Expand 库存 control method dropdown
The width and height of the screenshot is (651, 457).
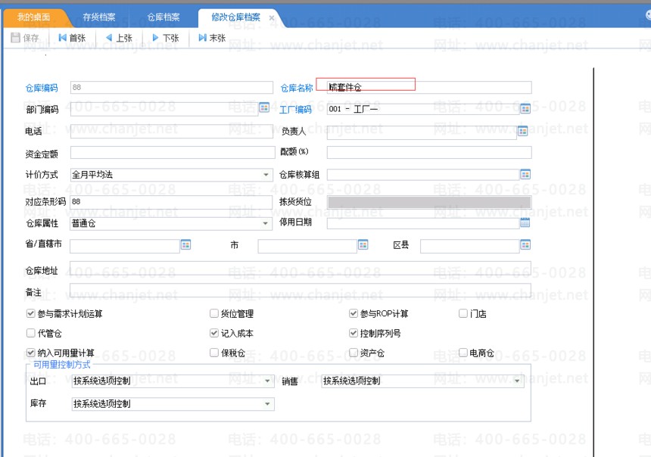coord(267,404)
